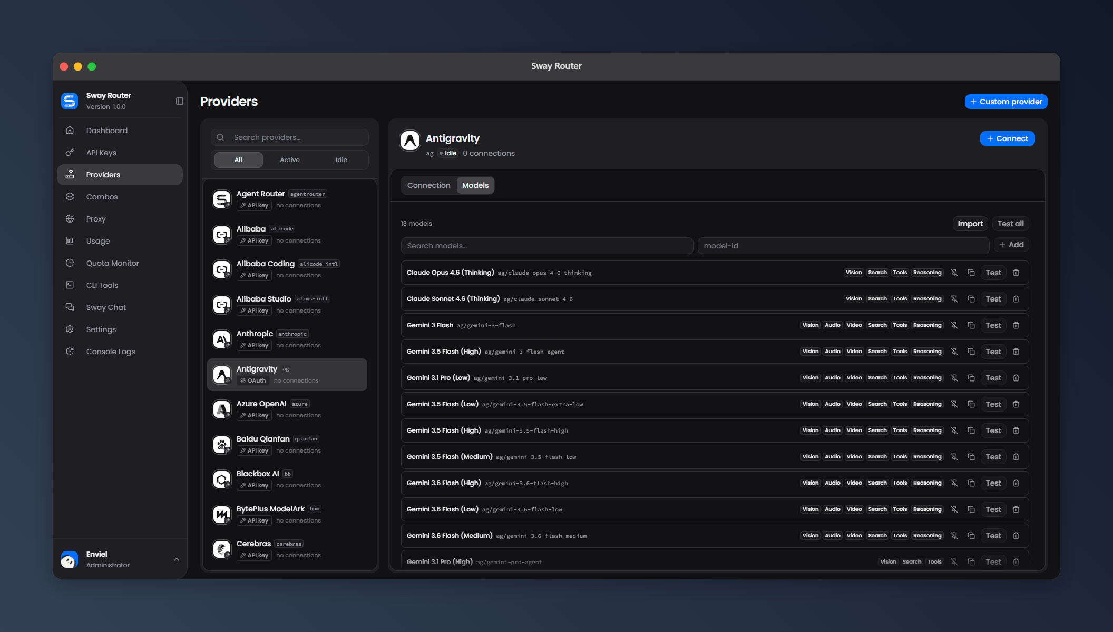Open Combos from the sidebar
The height and width of the screenshot is (632, 1113).
coord(120,197)
